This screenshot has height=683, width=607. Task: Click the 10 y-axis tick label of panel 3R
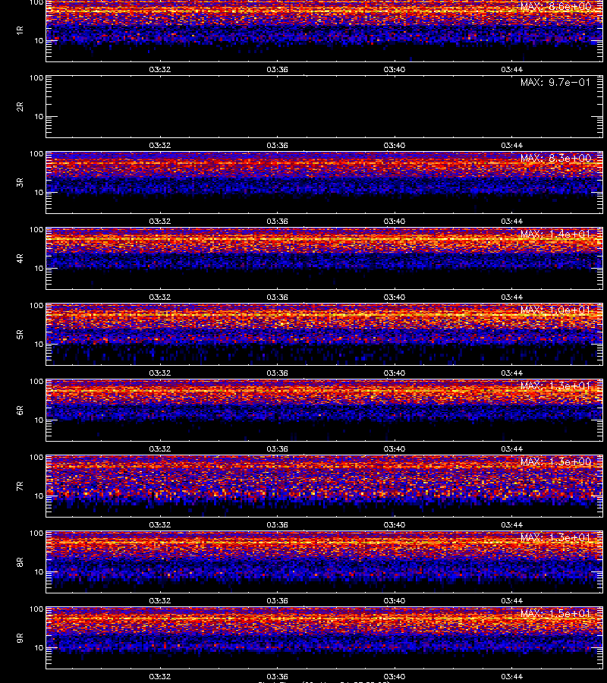point(39,193)
